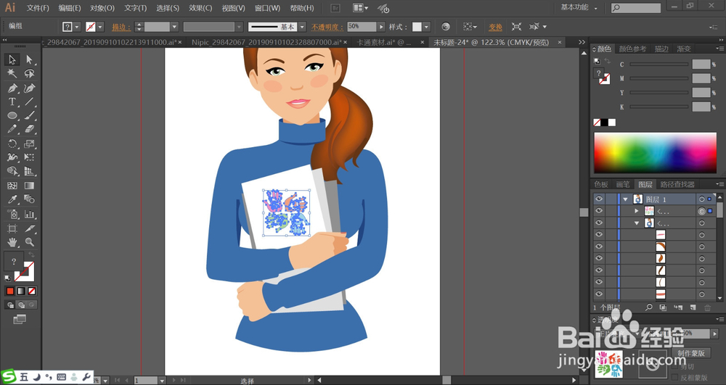Select the Pencil tool

point(12,129)
